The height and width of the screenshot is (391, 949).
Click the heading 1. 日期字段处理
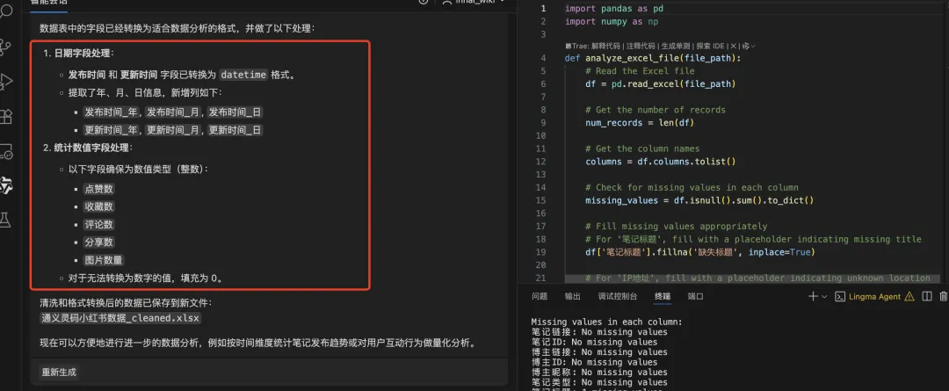tap(78, 54)
